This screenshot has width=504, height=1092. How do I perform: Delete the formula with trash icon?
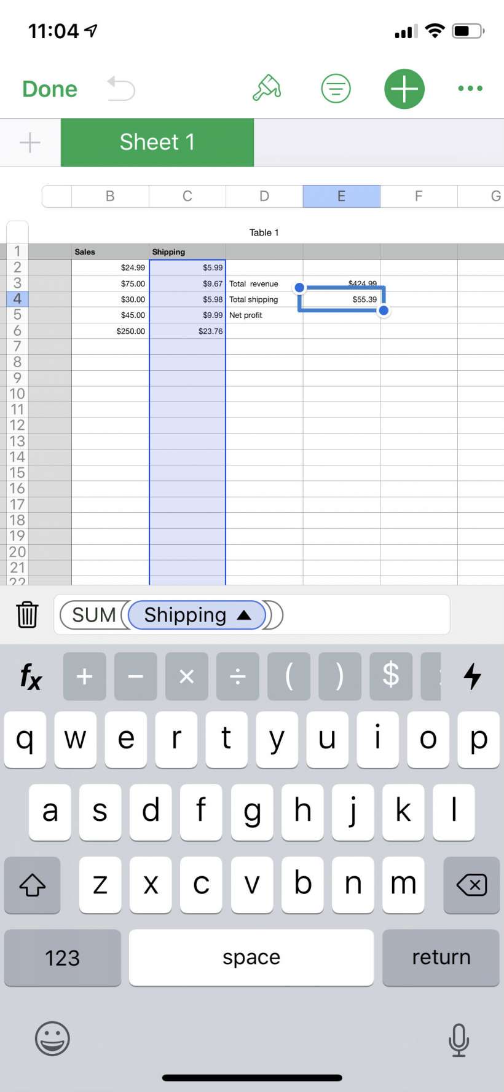(27, 614)
